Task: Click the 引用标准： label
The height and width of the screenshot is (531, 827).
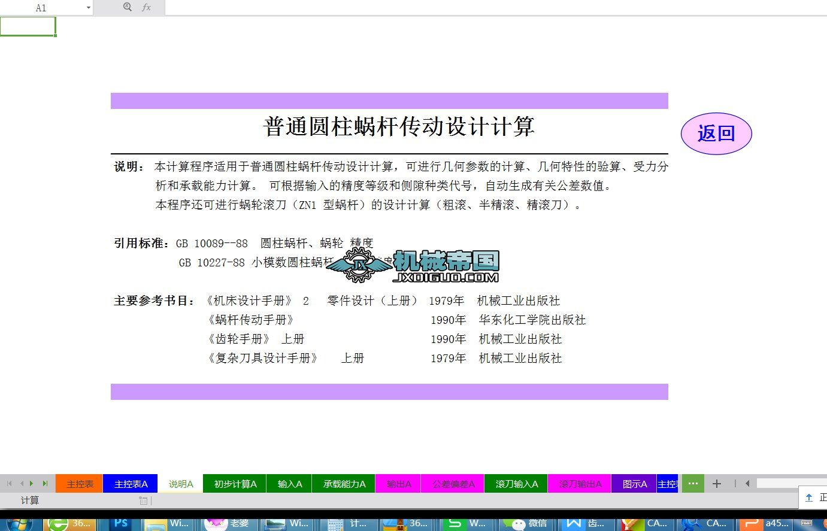Action: 142,243
